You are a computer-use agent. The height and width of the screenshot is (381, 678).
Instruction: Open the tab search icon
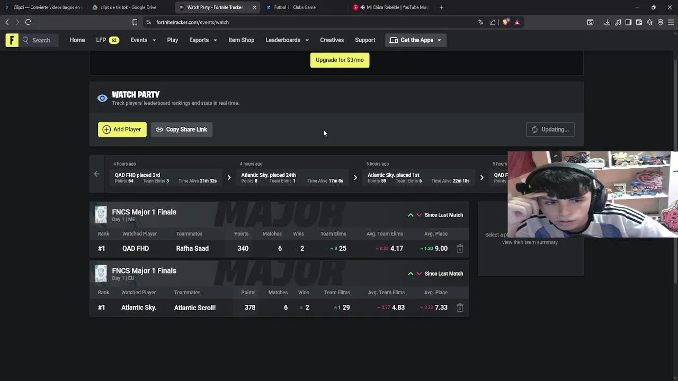point(590,22)
